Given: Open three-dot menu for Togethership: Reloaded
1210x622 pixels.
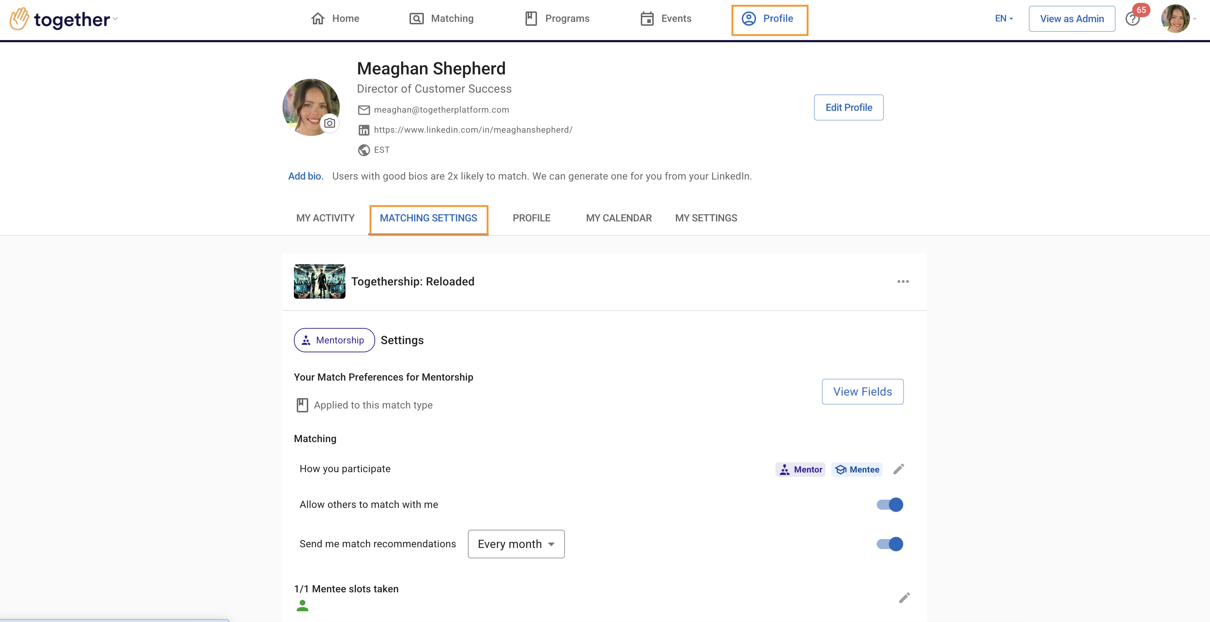Looking at the screenshot, I should [902, 281].
